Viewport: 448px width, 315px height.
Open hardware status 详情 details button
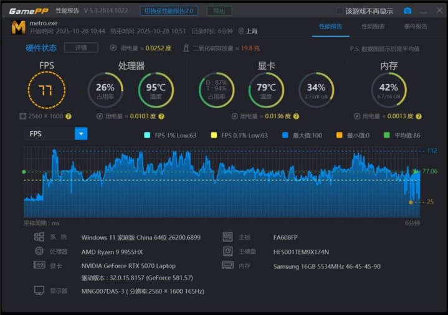tap(81, 48)
